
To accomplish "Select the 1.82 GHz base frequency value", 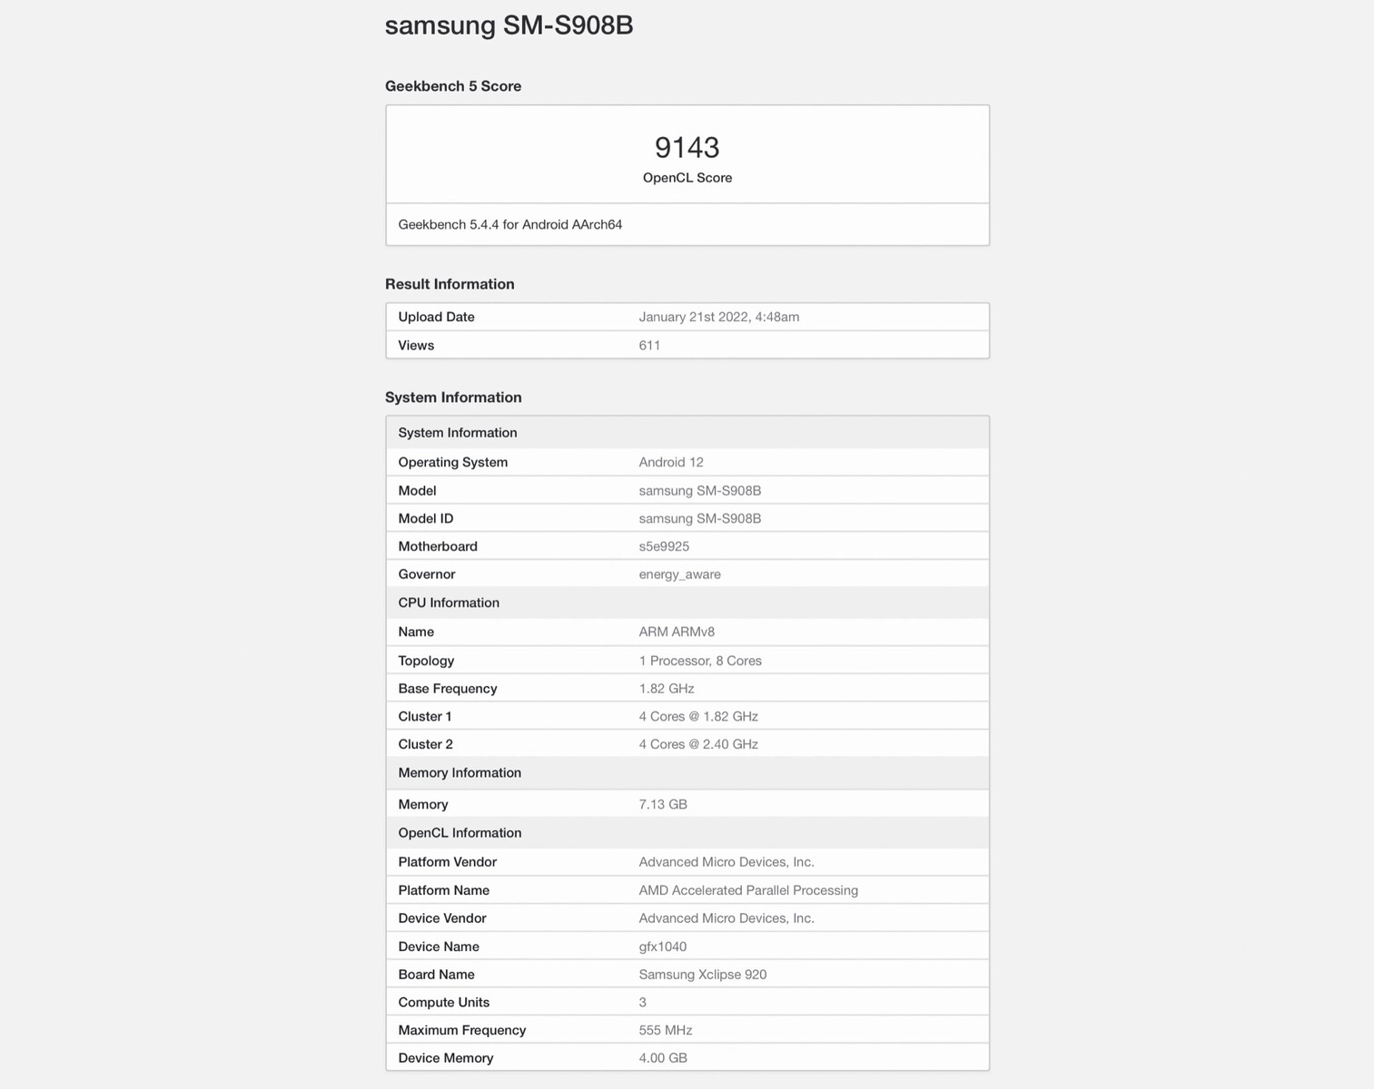I will [667, 689].
